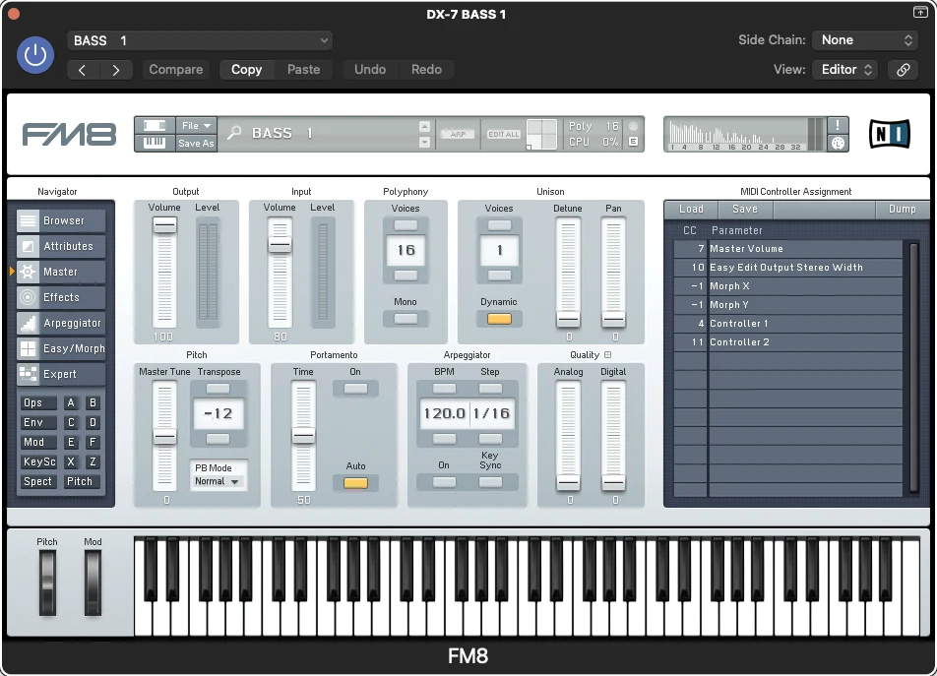
Task: Click Dump in MIDI Controller Assignment
Action: (902, 209)
